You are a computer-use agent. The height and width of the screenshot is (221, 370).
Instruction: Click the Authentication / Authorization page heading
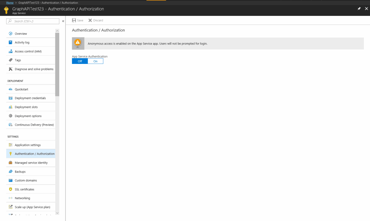pyautogui.click(x=98, y=30)
